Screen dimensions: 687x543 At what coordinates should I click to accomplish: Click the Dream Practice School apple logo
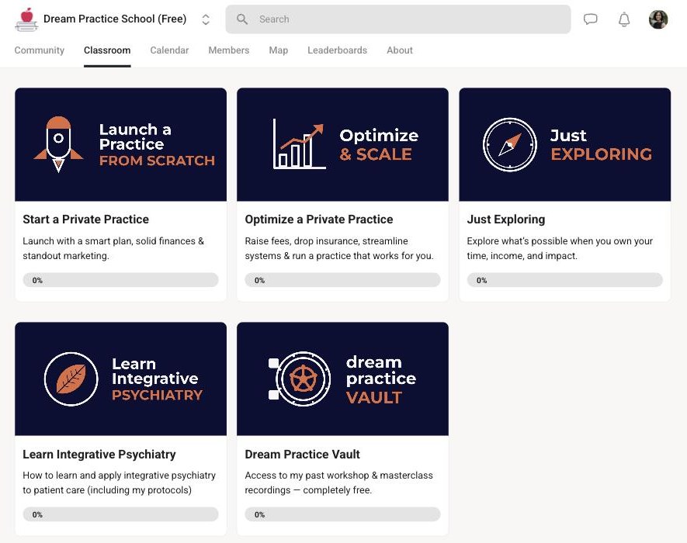[x=26, y=19]
